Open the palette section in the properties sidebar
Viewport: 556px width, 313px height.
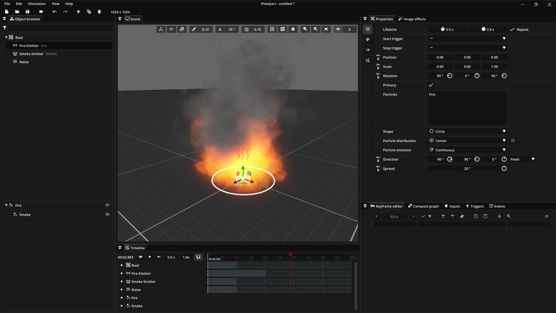coord(368,39)
